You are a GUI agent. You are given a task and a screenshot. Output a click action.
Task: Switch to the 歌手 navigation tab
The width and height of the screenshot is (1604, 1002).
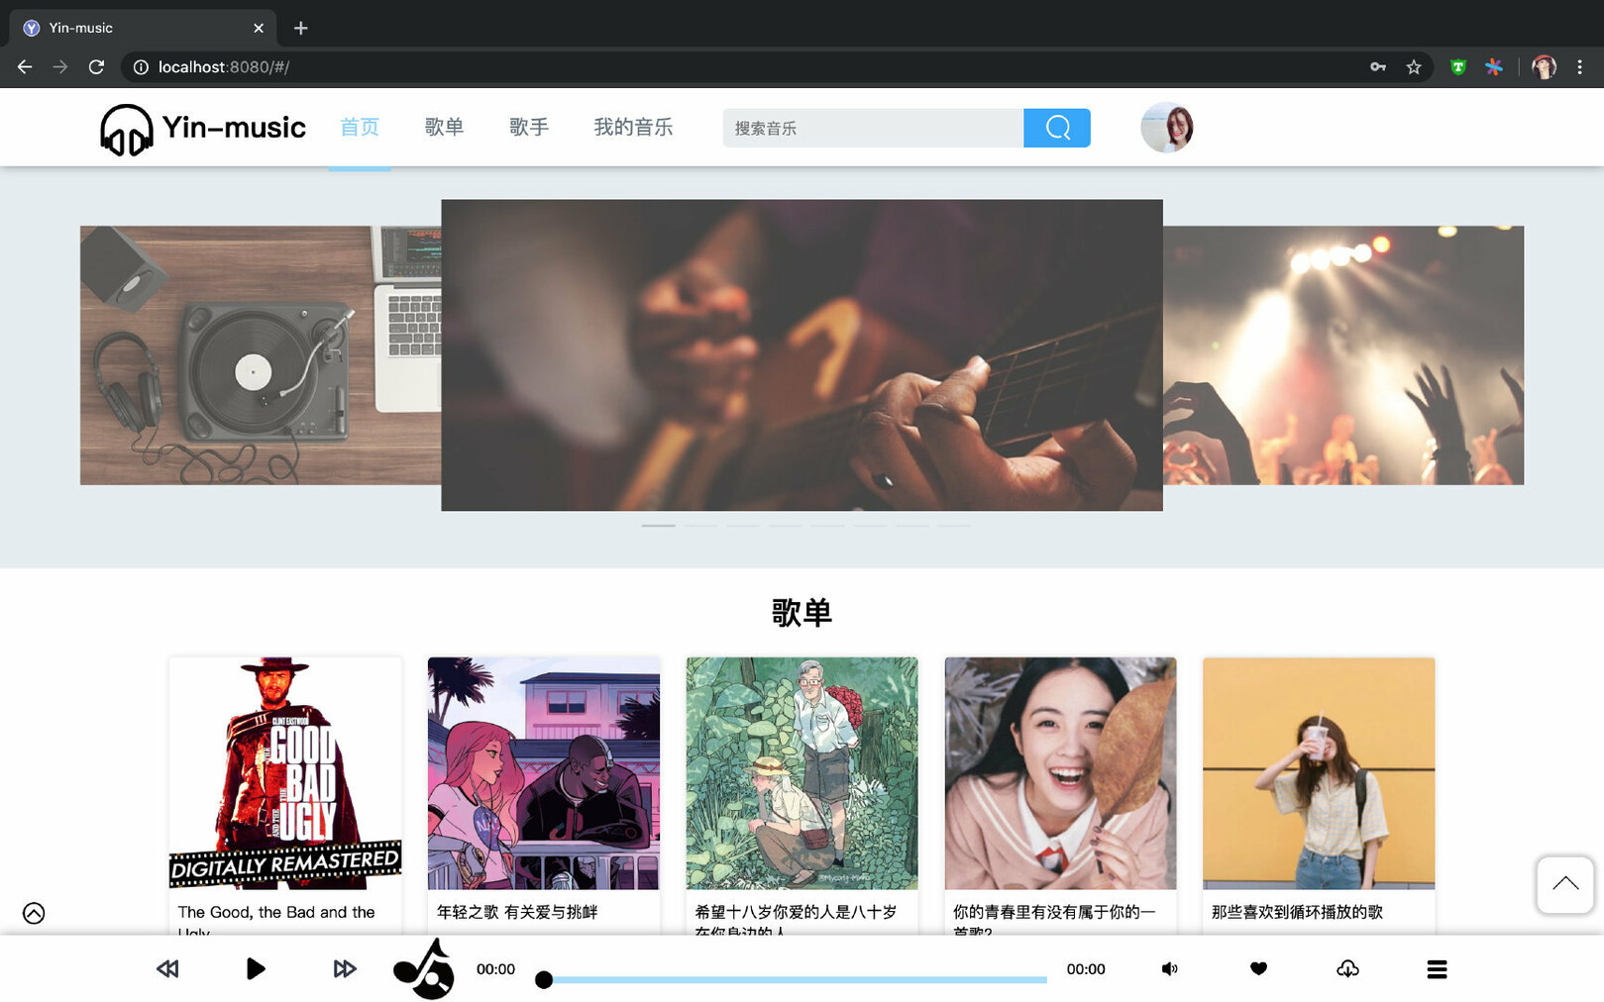click(529, 127)
